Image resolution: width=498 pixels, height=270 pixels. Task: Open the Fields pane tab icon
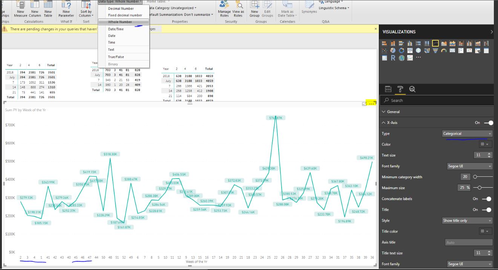[x=388, y=89]
